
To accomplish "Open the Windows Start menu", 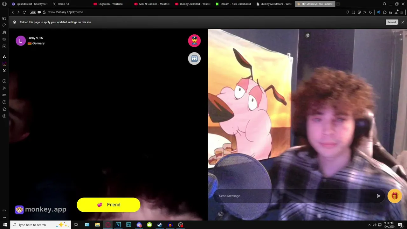I will 5,225.
